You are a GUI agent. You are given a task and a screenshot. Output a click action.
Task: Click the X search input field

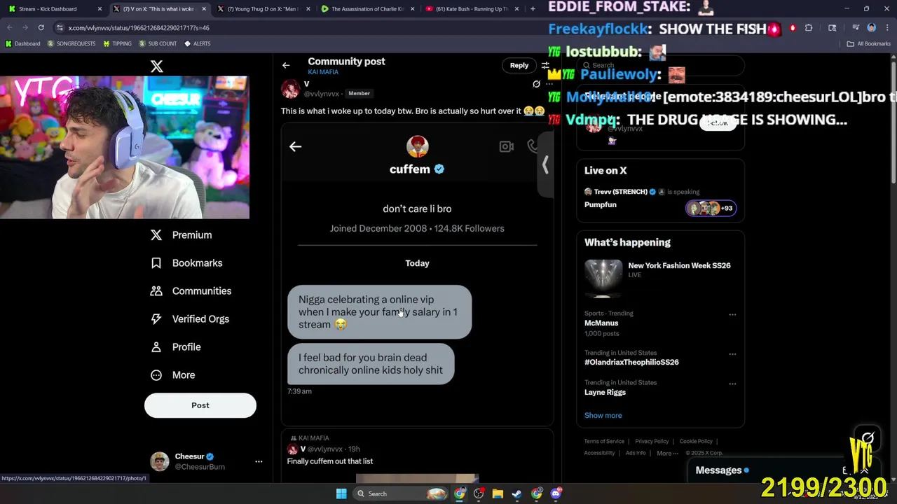[x=660, y=65]
